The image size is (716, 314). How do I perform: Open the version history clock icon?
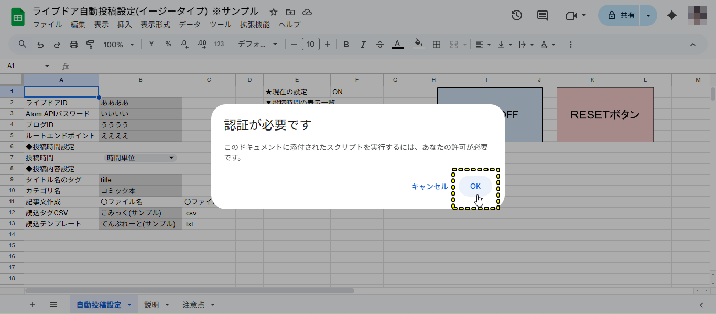pyautogui.click(x=517, y=16)
